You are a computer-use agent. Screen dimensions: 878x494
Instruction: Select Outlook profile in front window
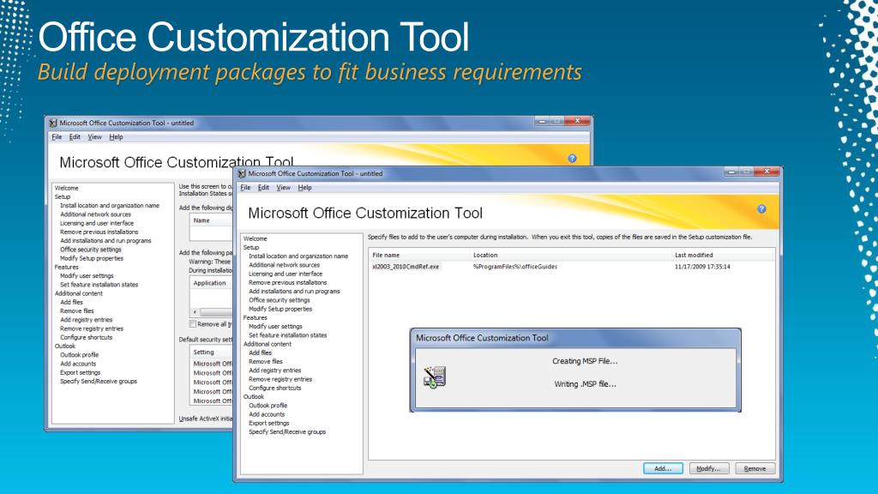[268, 406]
